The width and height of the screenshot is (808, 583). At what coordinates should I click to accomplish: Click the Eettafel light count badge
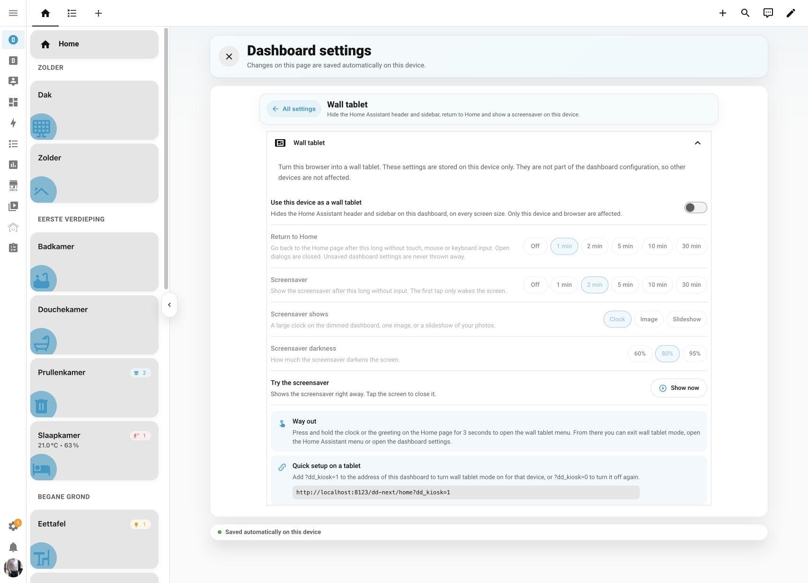pos(141,524)
